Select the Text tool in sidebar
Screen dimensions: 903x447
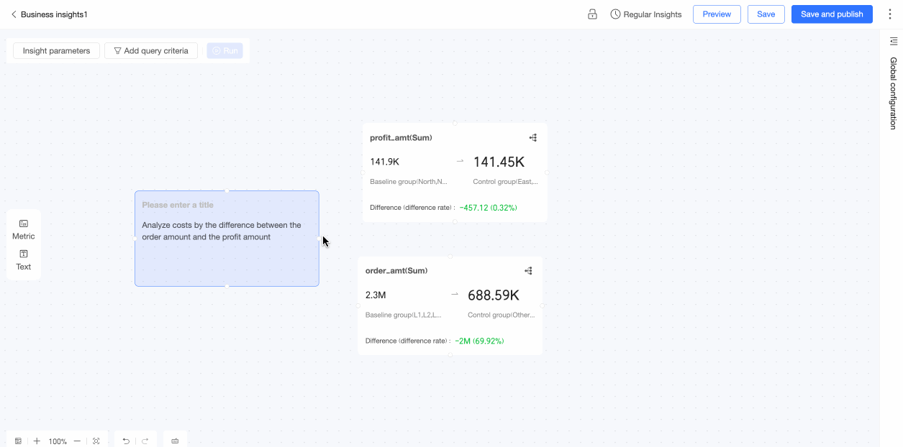point(24,259)
